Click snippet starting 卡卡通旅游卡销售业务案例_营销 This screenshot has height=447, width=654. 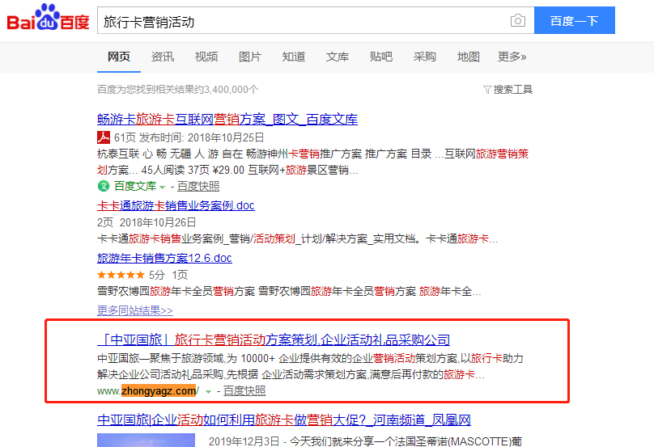(297, 239)
